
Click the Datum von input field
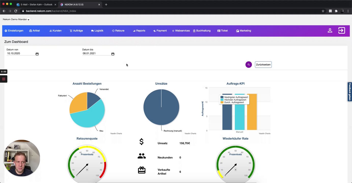coord(21,53)
